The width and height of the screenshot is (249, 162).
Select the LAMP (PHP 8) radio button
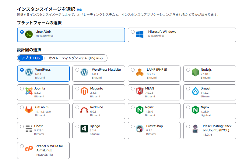coord(133,70)
